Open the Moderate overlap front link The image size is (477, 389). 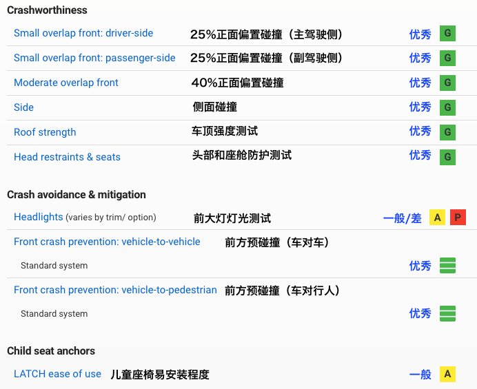coord(66,83)
